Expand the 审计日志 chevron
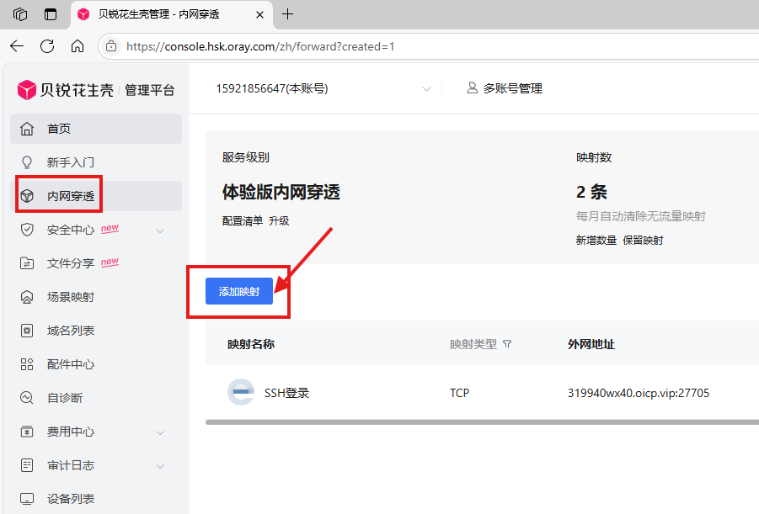 tap(160, 466)
